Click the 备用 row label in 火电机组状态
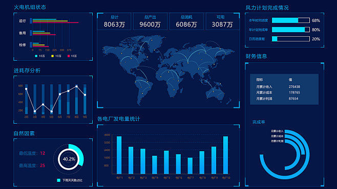The height and width of the screenshot is (189, 337). click(x=23, y=33)
